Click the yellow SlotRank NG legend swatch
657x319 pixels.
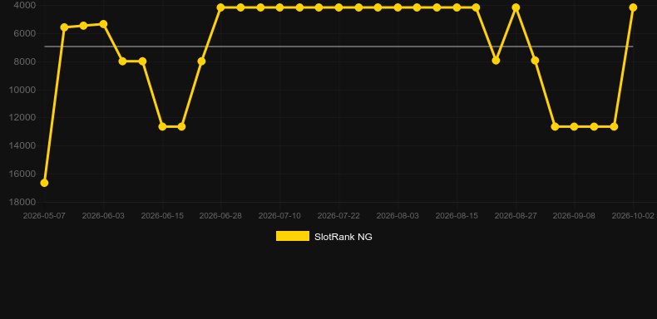click(x=293, y=236)
